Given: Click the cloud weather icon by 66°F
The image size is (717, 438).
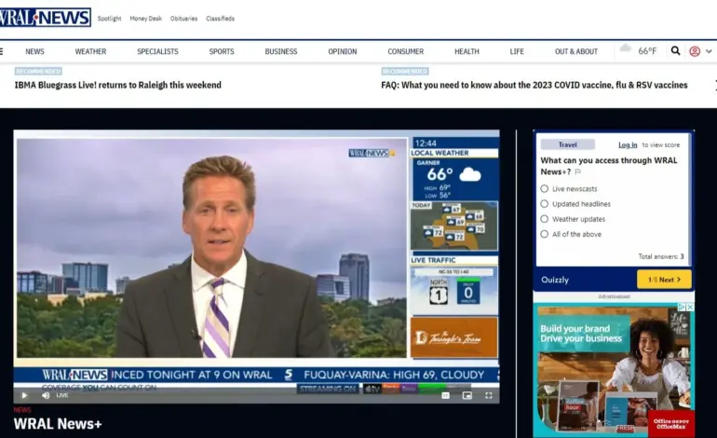Looking at the screenshot, I should tap(625, 48).
